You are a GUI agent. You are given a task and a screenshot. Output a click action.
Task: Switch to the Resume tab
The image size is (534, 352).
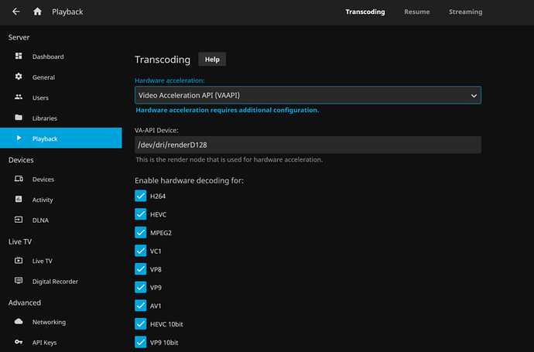click(416, 12)
